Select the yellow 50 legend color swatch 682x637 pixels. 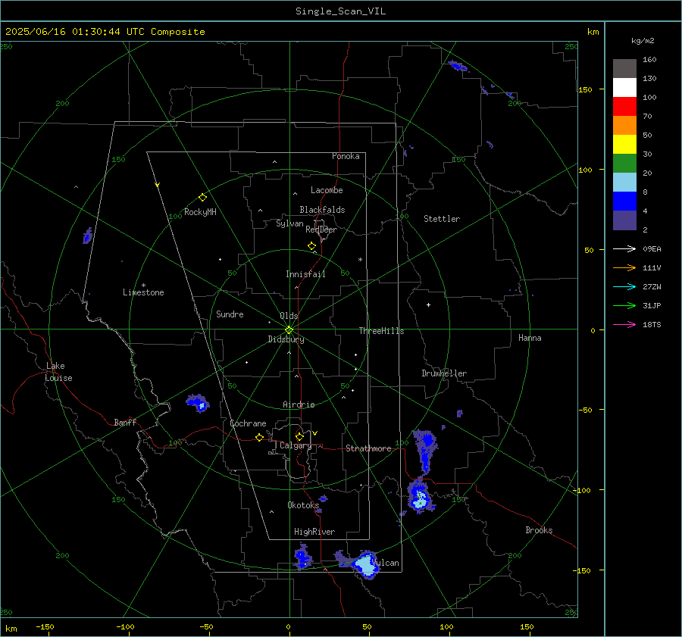click(x=624, y=145)
